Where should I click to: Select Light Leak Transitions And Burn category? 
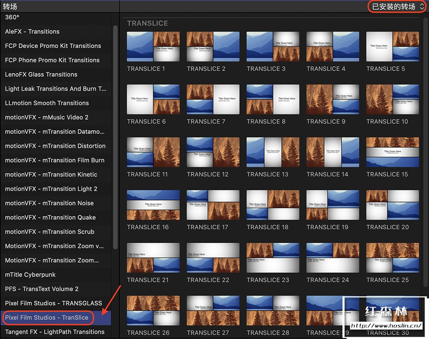[x=55, y=89]
